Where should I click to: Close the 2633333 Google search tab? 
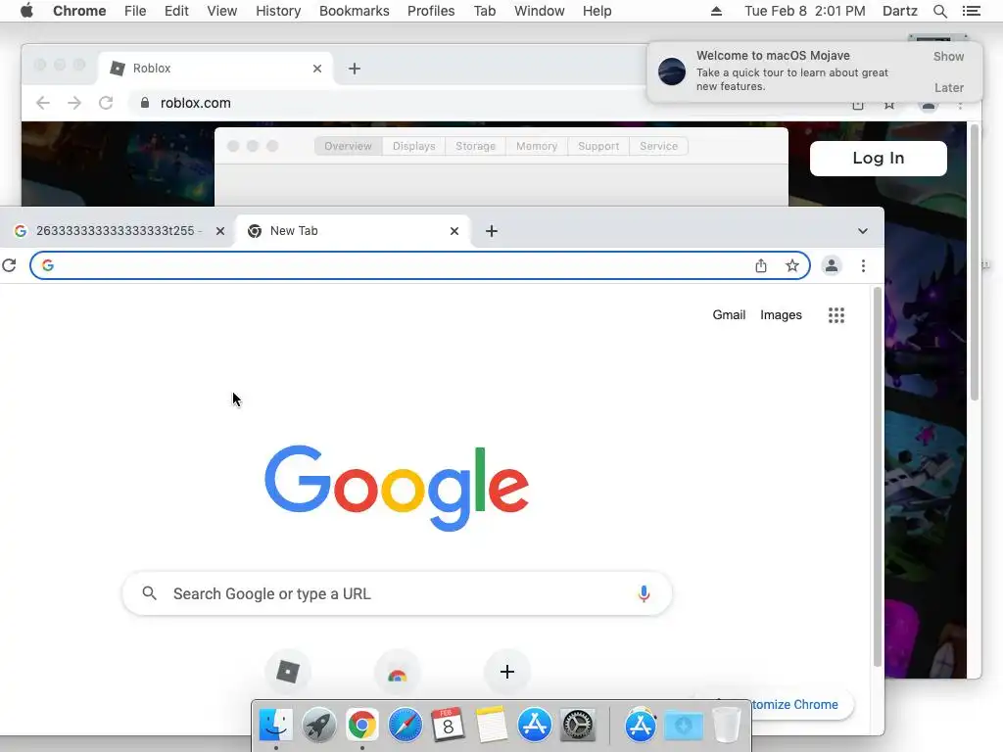click(x=220, y=231)
